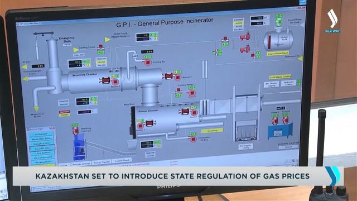357x201 pixels.
Task: Click the blue shredder graphic
Action: coord(79,147)
